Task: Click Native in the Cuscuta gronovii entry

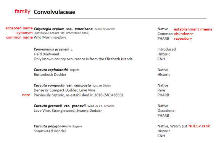Action: (x=163, y=106)
